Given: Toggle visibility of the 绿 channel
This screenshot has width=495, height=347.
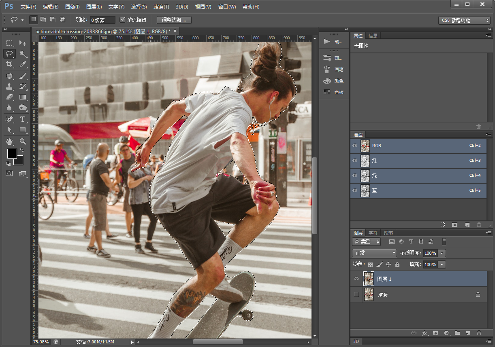Looking at the screenshot, I should pyautogui.click(x=355, y=176).
